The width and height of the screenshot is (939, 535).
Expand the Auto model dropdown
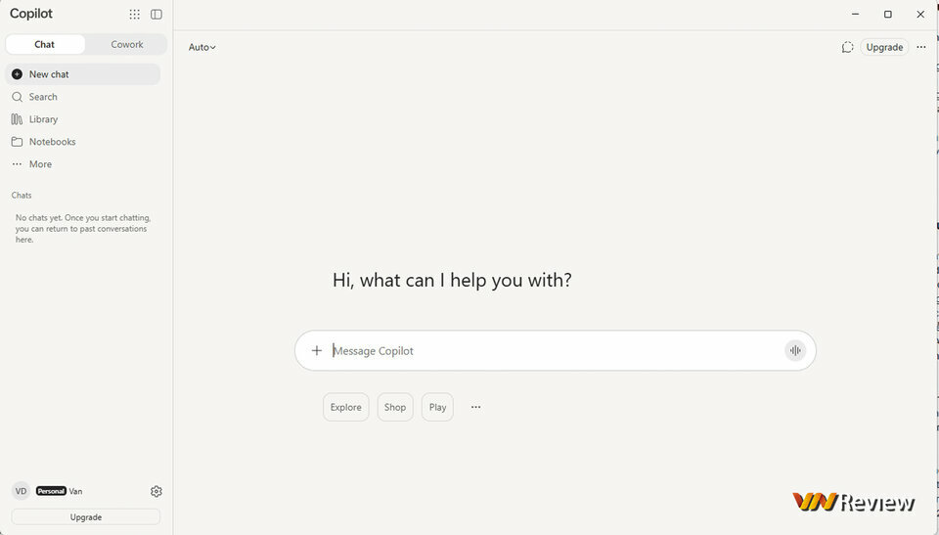point(201,47)
